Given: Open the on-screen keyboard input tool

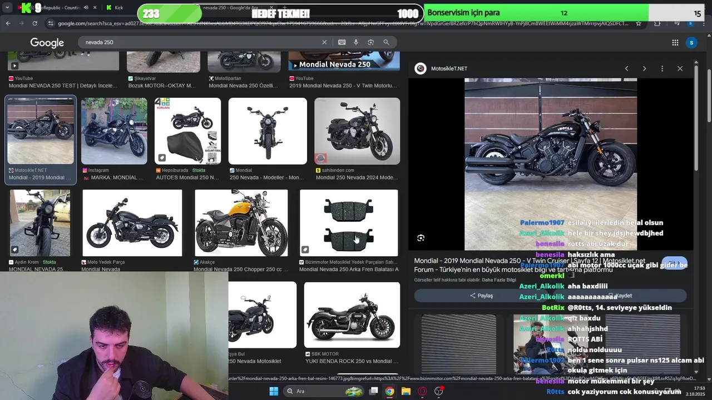Looking at the screenshot, I should click(342, 42).
